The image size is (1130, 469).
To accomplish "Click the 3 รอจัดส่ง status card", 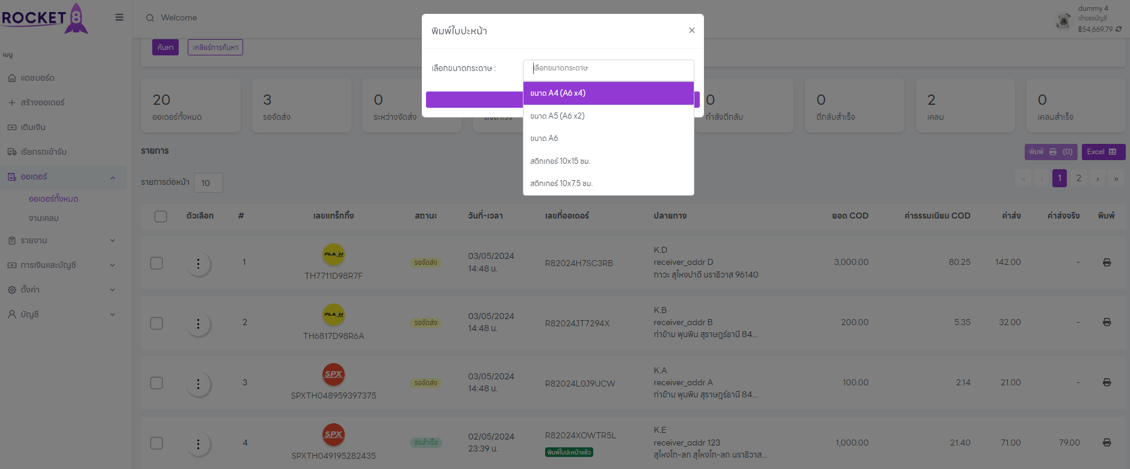I will coord(301,105).
